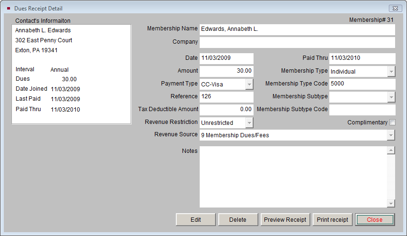
Task: Select the CC-Visa payment type value
Action: point(212,84)
